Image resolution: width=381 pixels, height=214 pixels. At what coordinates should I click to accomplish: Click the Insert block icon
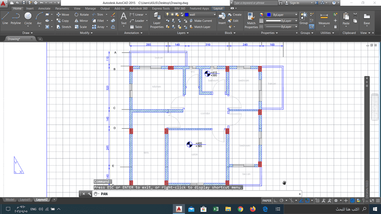point(222,16)
